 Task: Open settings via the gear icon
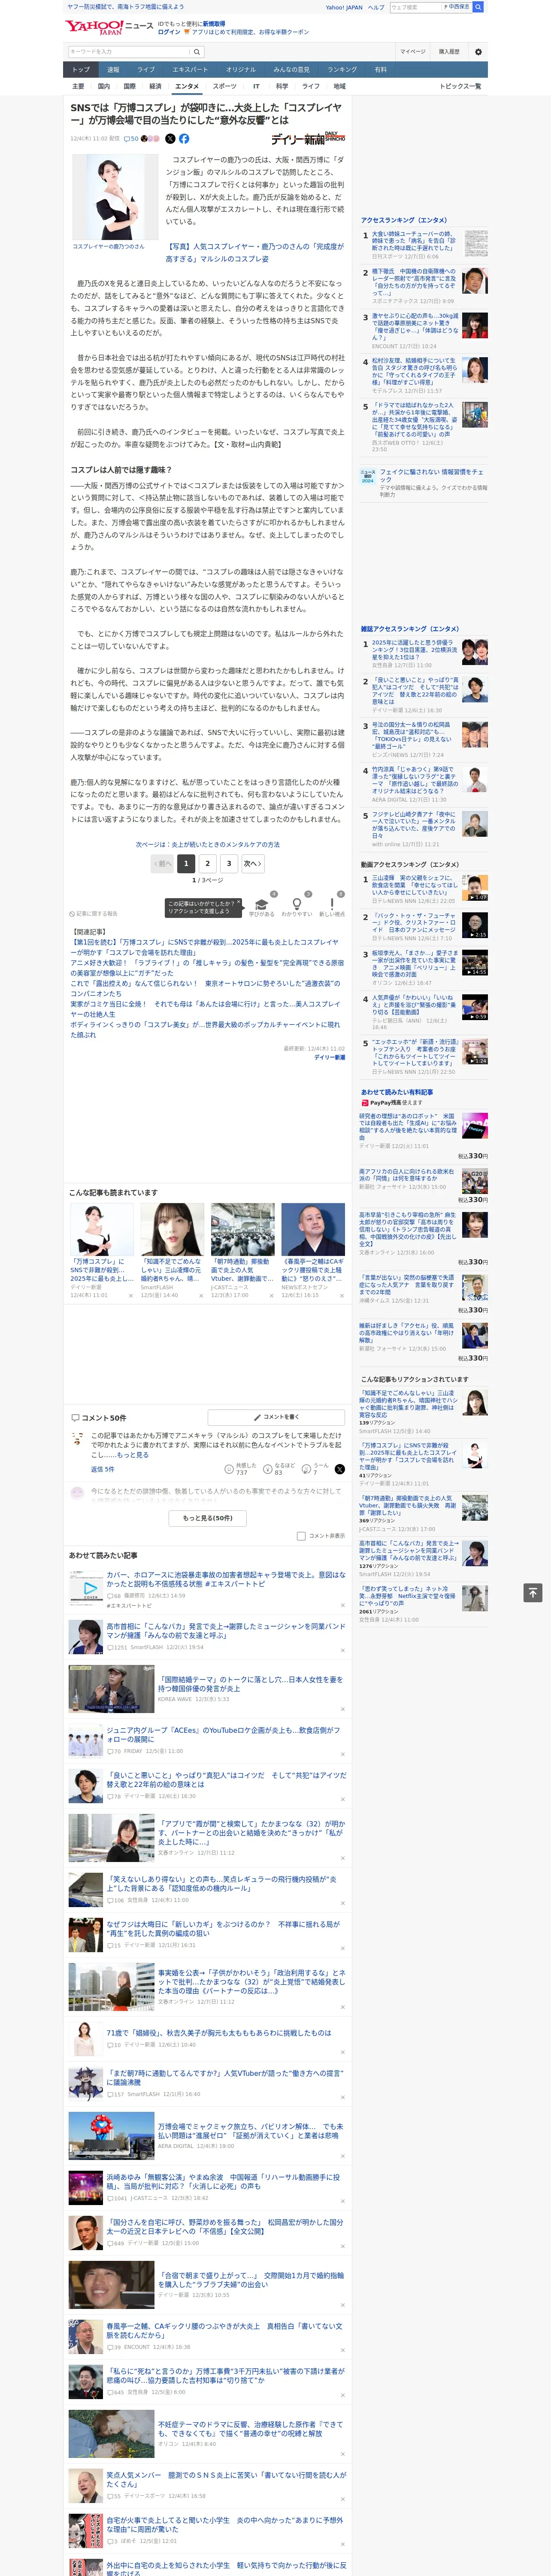[478, 51]
